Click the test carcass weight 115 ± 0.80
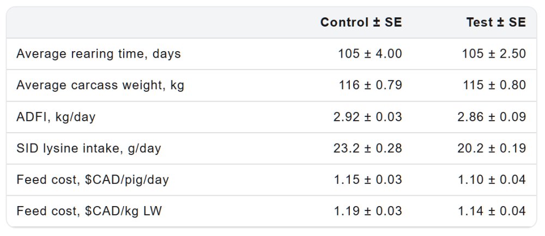This screenshot has height=236, width=545. (493, 85)
